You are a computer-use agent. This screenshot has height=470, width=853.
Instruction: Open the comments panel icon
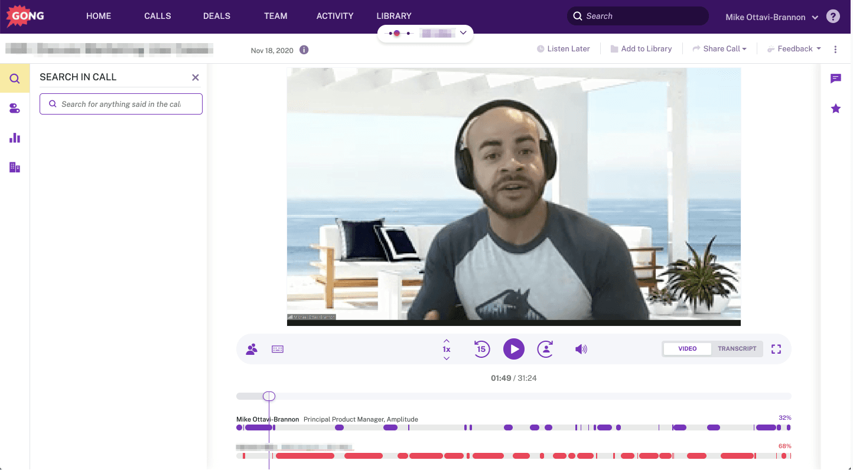point(835,79)
